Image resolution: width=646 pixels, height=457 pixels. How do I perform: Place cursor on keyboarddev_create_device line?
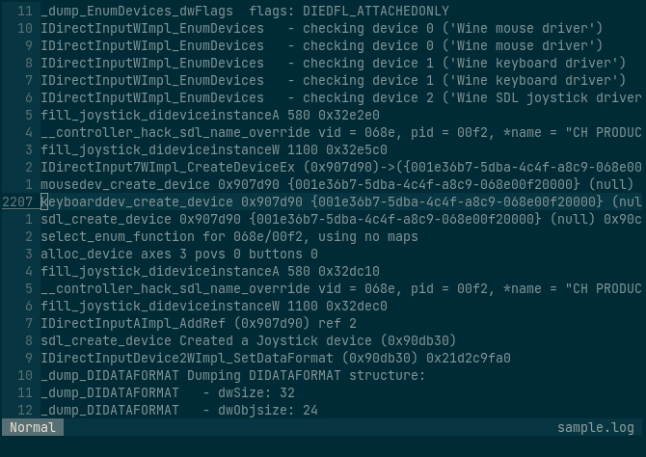click(340, 202)
